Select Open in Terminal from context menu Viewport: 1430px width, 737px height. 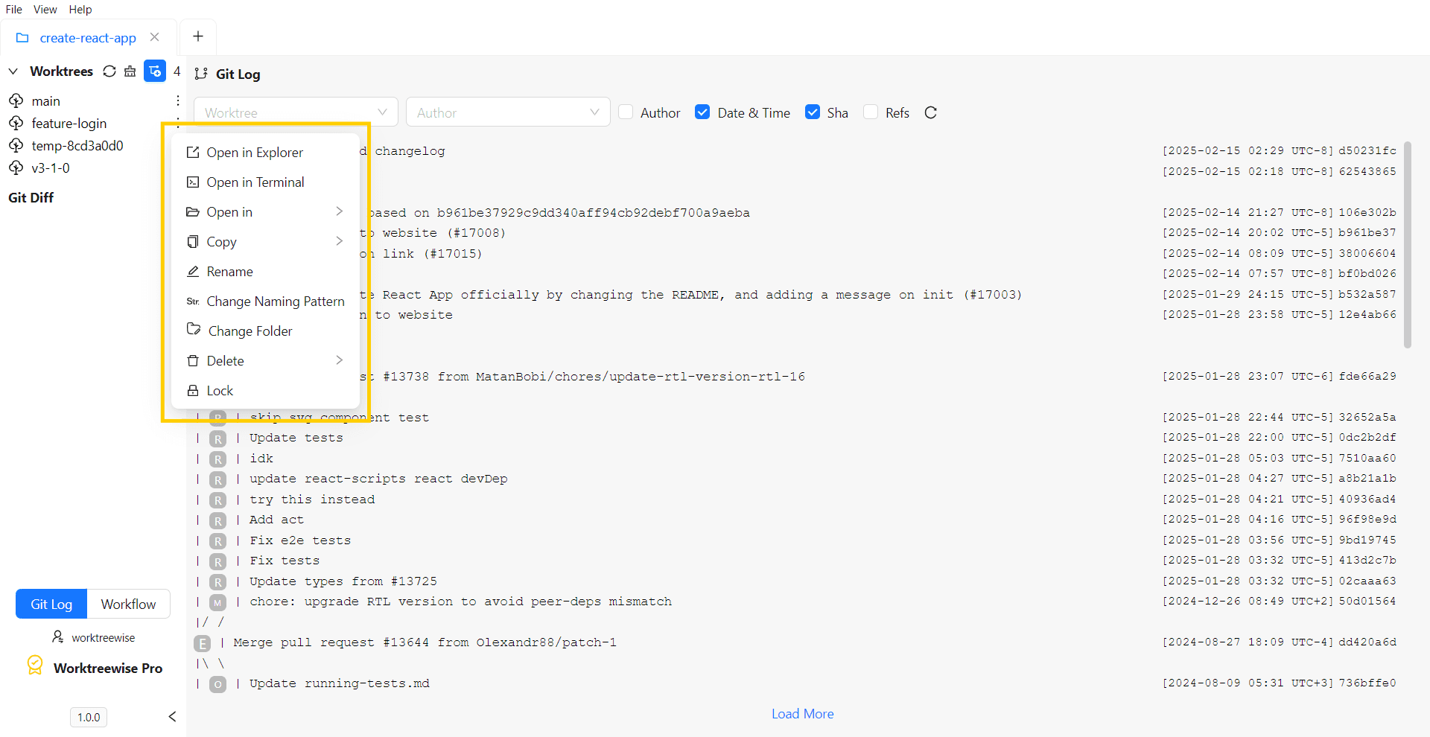point(255,182)
